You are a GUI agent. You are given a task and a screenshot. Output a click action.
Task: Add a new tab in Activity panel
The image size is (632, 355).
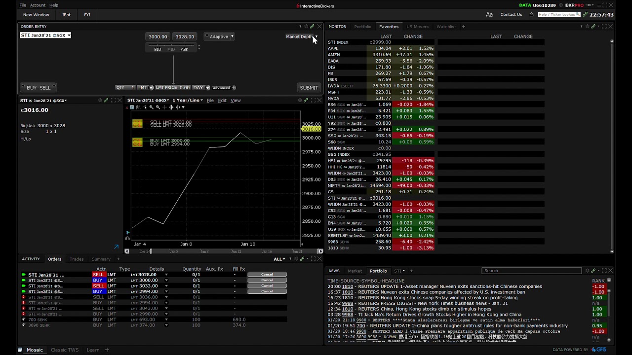pos(118,259)
